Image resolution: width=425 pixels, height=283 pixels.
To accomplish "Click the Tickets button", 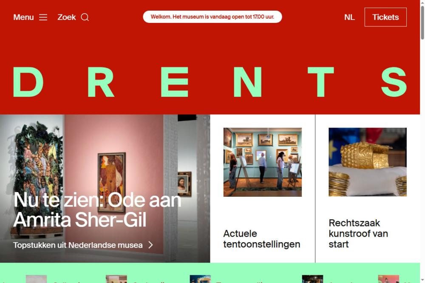I will point(385,17).
